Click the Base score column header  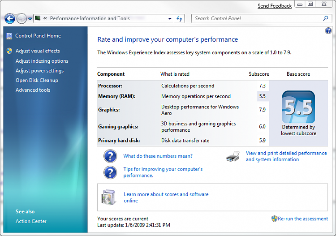tap(298, 74)
